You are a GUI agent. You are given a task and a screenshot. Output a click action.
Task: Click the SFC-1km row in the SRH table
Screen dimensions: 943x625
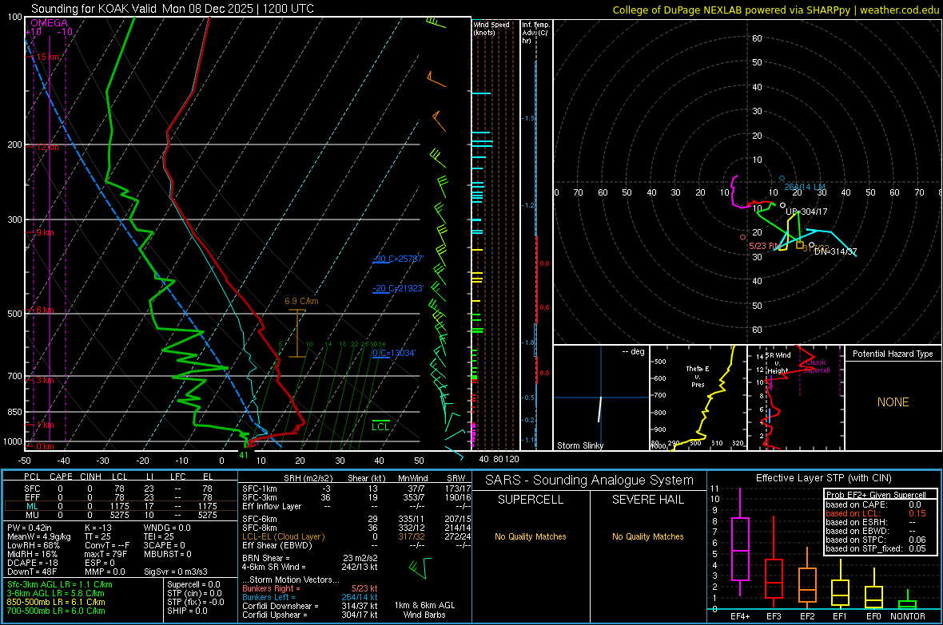click(x=356, y=489)
